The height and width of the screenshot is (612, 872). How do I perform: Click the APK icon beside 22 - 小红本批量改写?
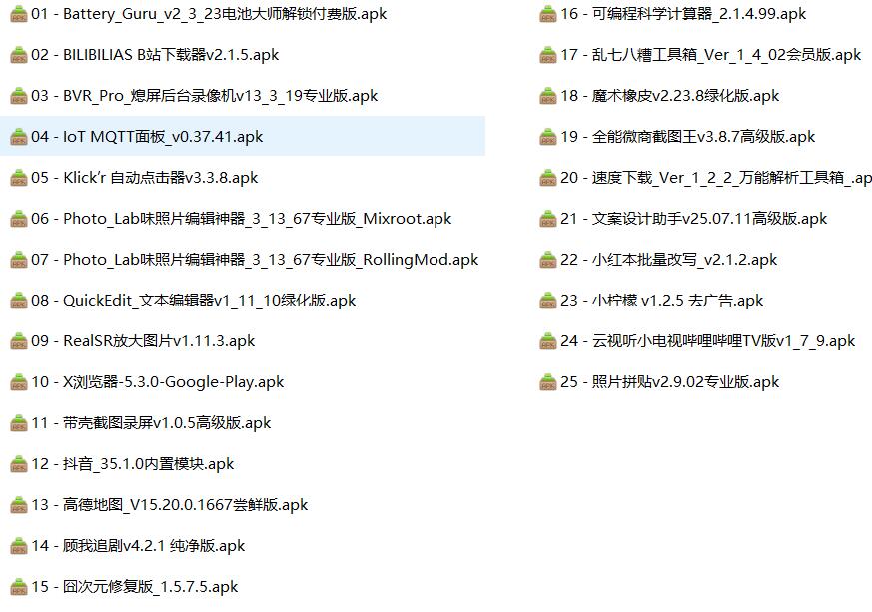[x=548, y=259]
